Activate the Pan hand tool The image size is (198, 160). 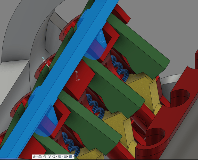pyautogui.click(x=45, y=157)
